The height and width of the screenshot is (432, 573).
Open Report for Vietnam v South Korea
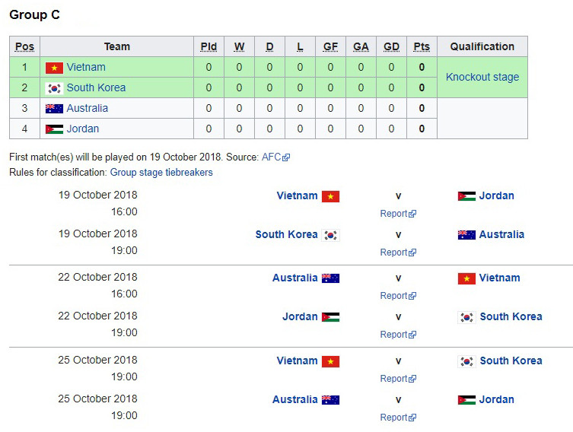[394, 379]
